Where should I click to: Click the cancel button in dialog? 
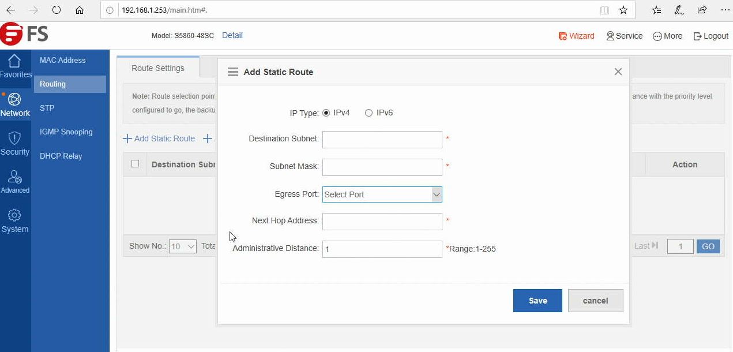(595, 301)
